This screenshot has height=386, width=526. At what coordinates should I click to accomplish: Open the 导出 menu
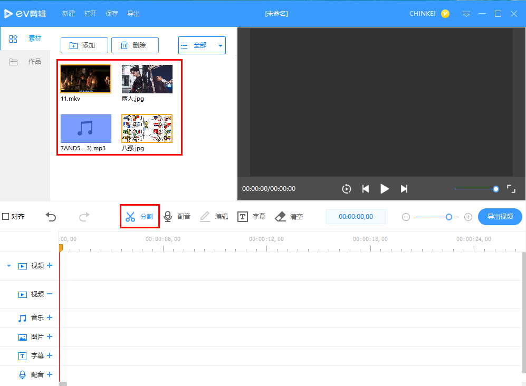coord(133,14)
